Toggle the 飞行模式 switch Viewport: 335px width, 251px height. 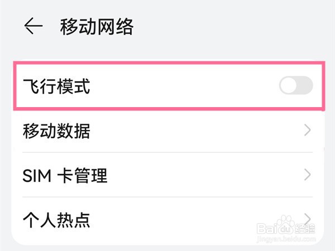[296, 86]
